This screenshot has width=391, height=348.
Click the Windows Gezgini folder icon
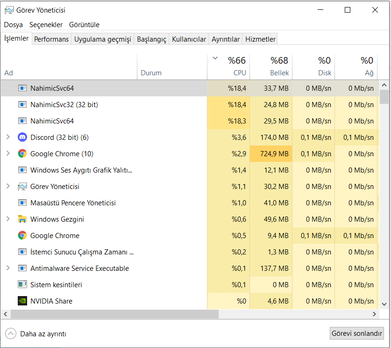point(22,219)
